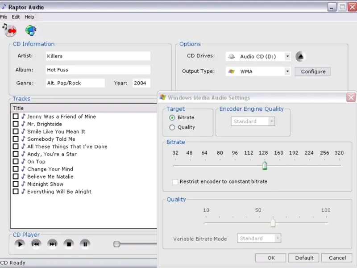The height and width of the screenshot is (268, 357).
Task: Check the Change Your Mind track box
Action: pos(16,169)
